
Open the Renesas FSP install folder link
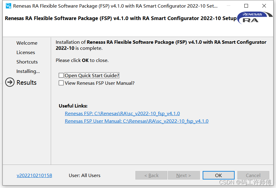[x=122, y=114]
